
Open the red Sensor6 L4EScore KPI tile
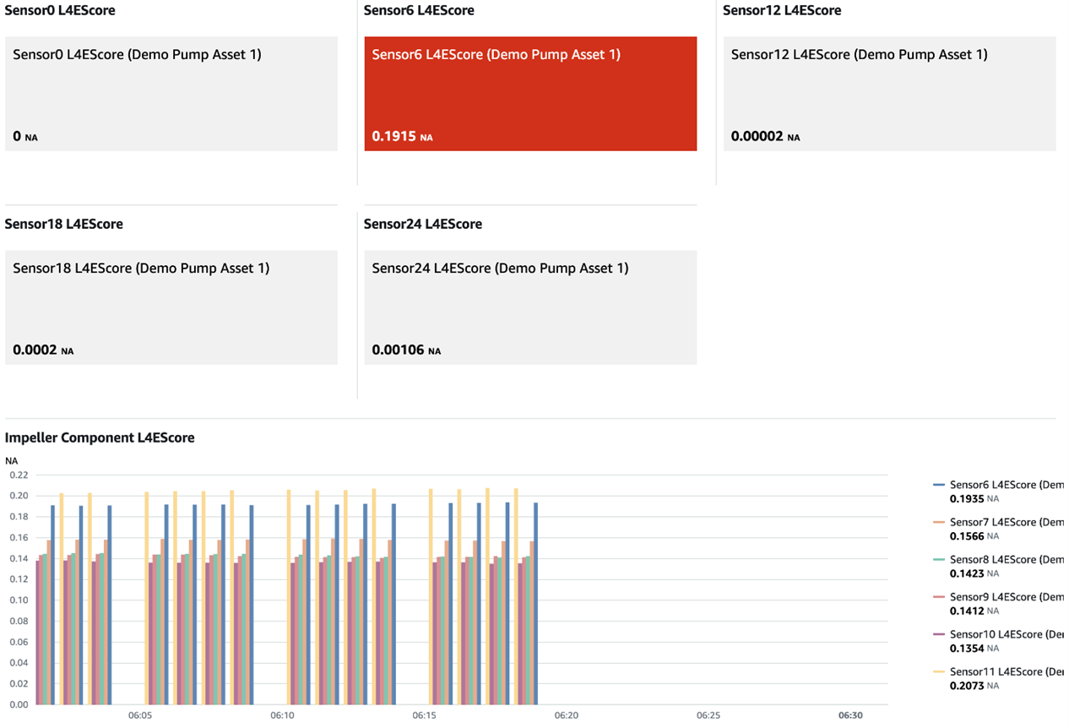(530, 93)
